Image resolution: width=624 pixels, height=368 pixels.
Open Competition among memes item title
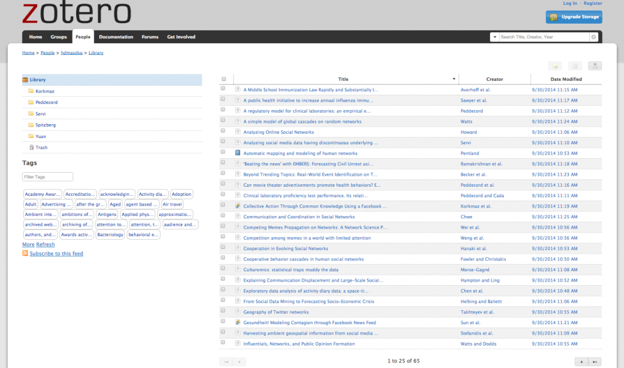tap(307, 238)
